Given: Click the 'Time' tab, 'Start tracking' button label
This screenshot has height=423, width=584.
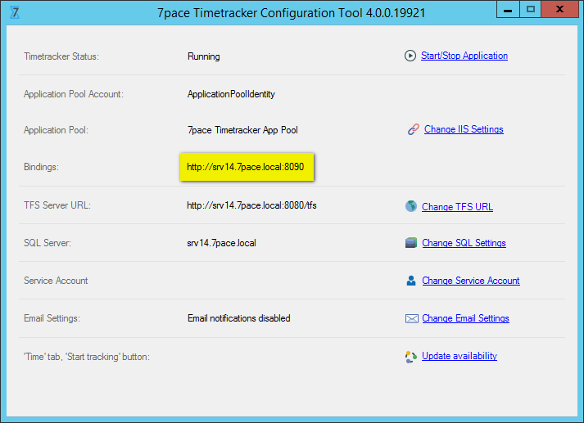Looking at the screenshot, I should point(86,357).
